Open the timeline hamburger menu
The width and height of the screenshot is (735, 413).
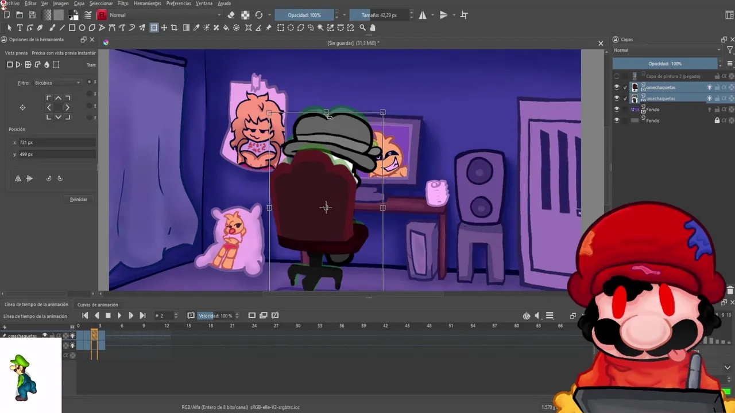[550, 315]
